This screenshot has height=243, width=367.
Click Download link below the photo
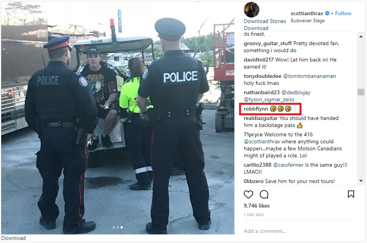coord(13,238)
